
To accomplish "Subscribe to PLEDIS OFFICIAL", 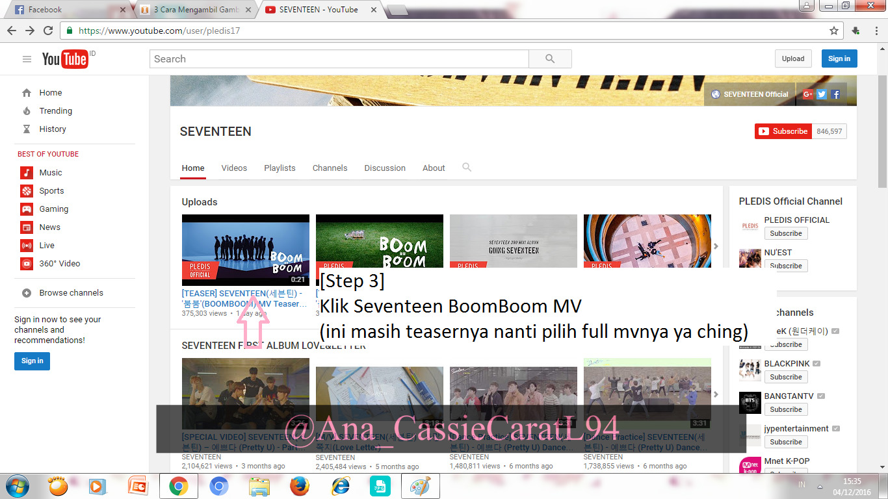I will [786, 233].
